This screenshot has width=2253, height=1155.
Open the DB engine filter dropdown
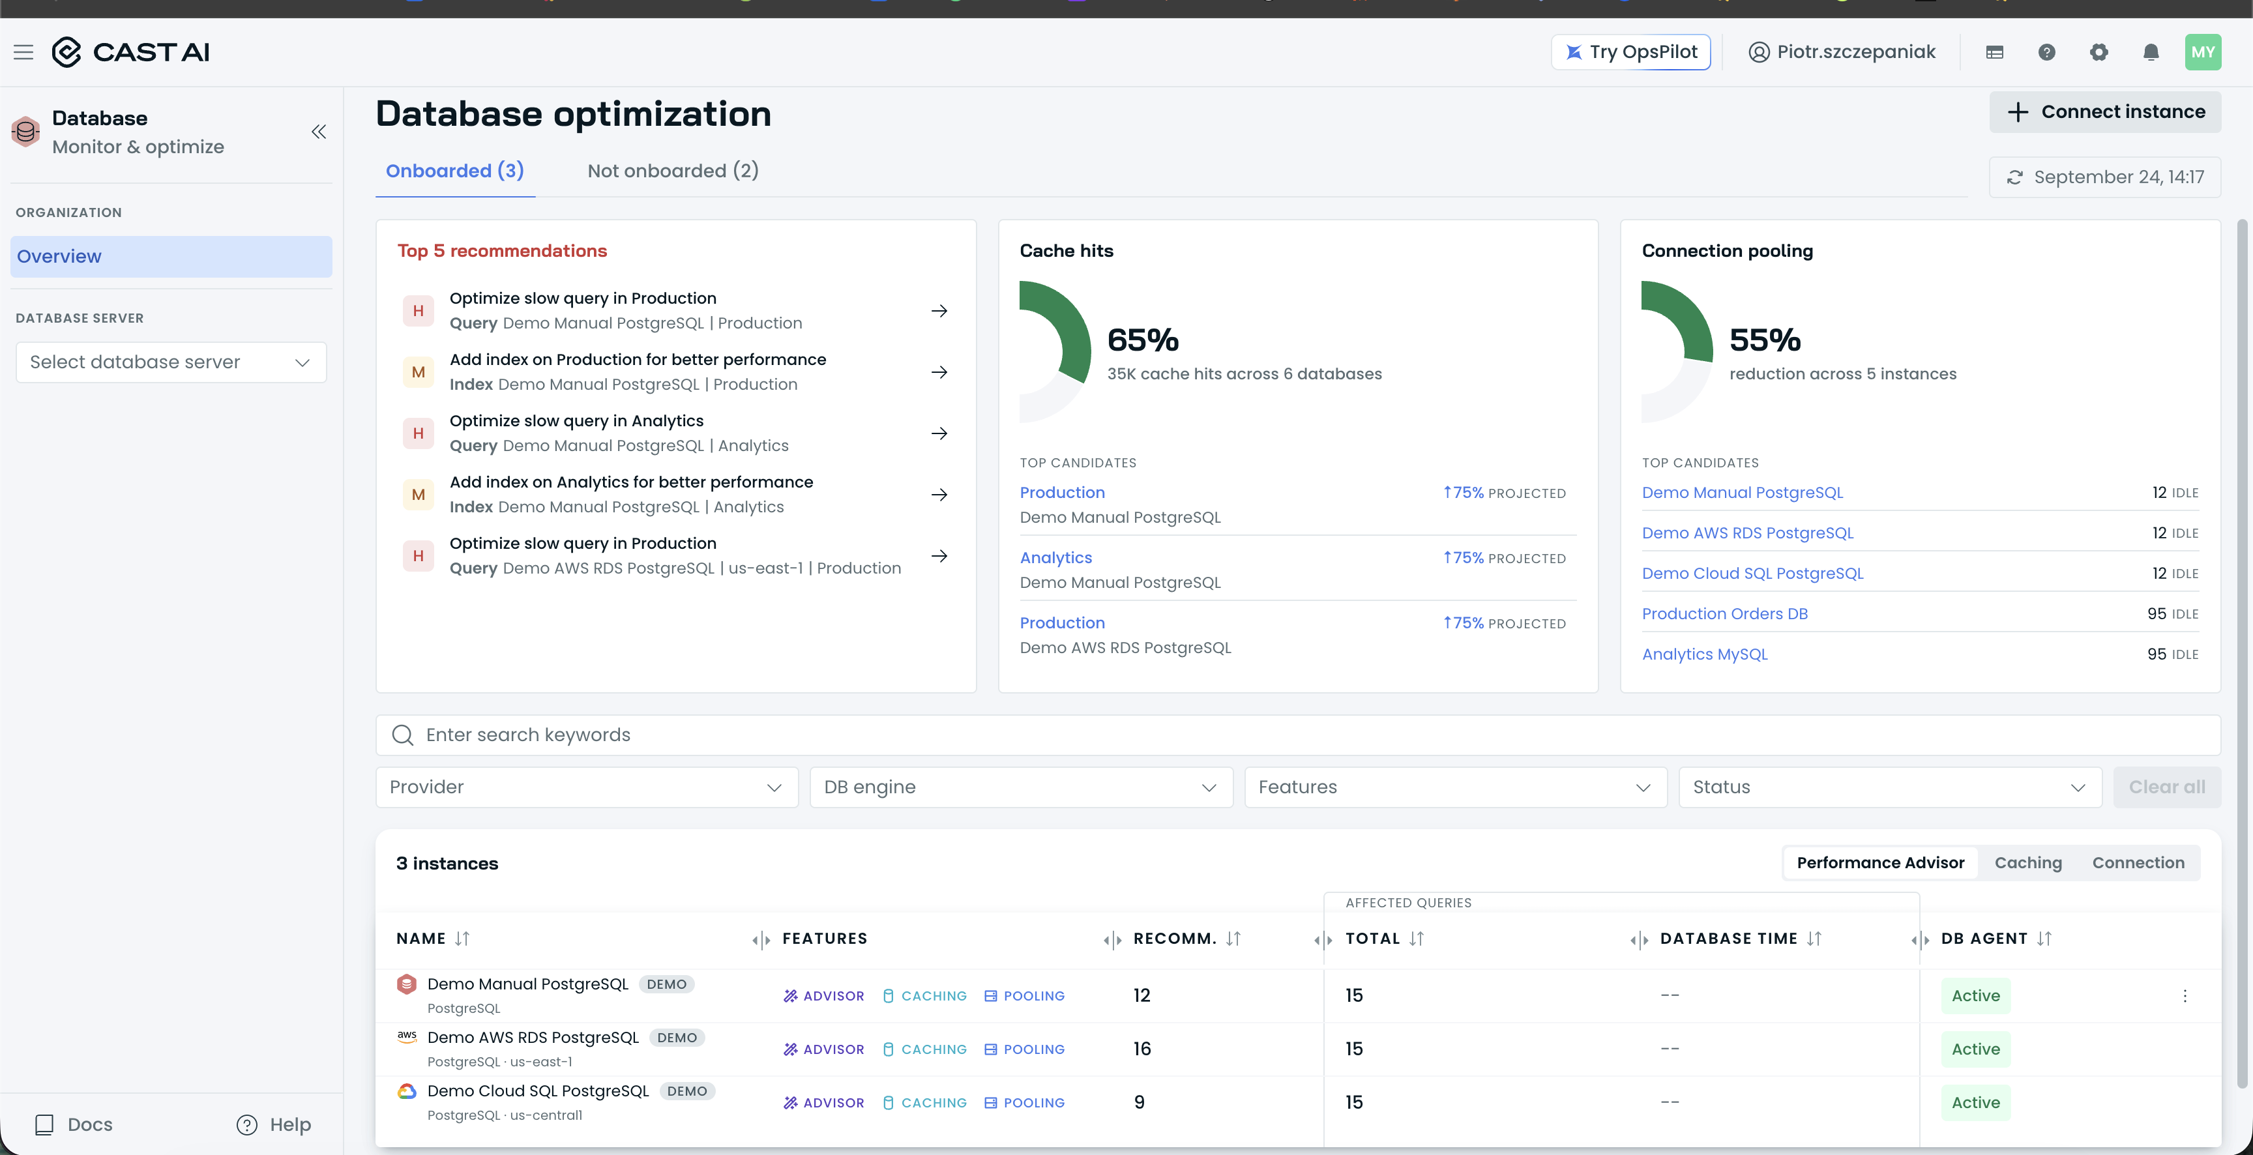click(x=1022, y=788)
